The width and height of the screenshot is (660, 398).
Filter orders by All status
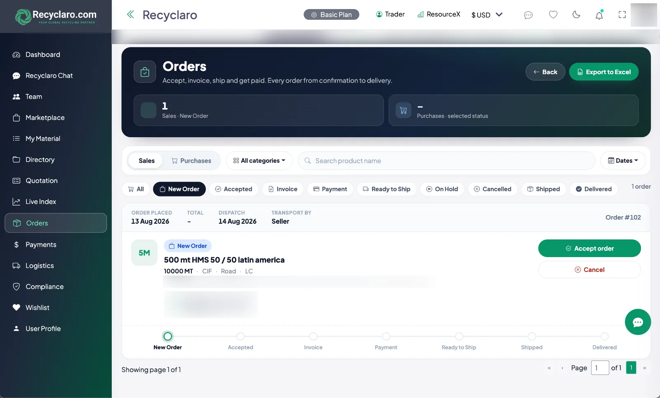[x=136, y=189]
